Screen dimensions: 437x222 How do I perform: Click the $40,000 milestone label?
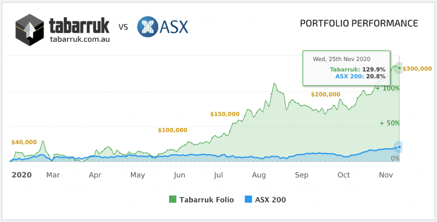coord(24,142)
